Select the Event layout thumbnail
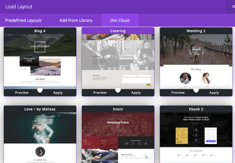 (118, 138)
